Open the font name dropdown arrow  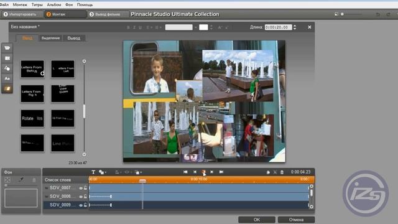point(196,27)
